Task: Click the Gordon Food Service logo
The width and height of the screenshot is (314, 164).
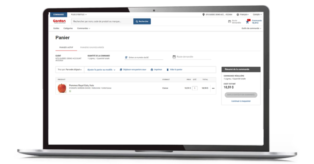Action: 59,21
